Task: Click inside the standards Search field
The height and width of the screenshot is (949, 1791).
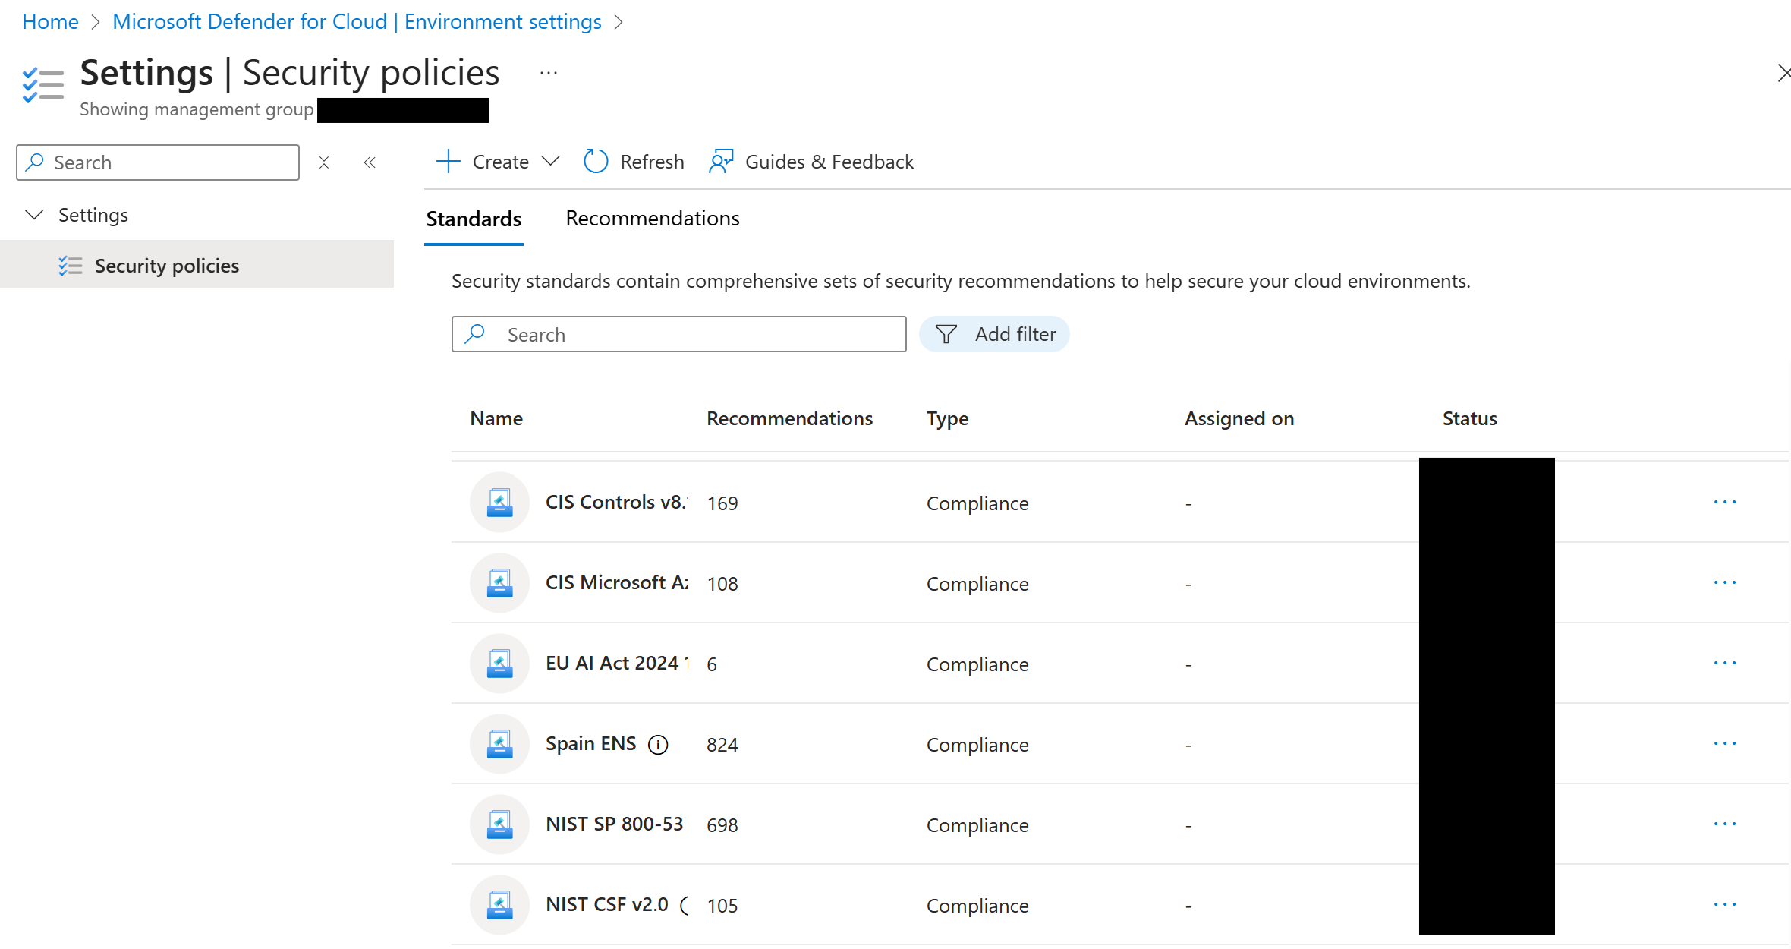Action: [678, 334]
